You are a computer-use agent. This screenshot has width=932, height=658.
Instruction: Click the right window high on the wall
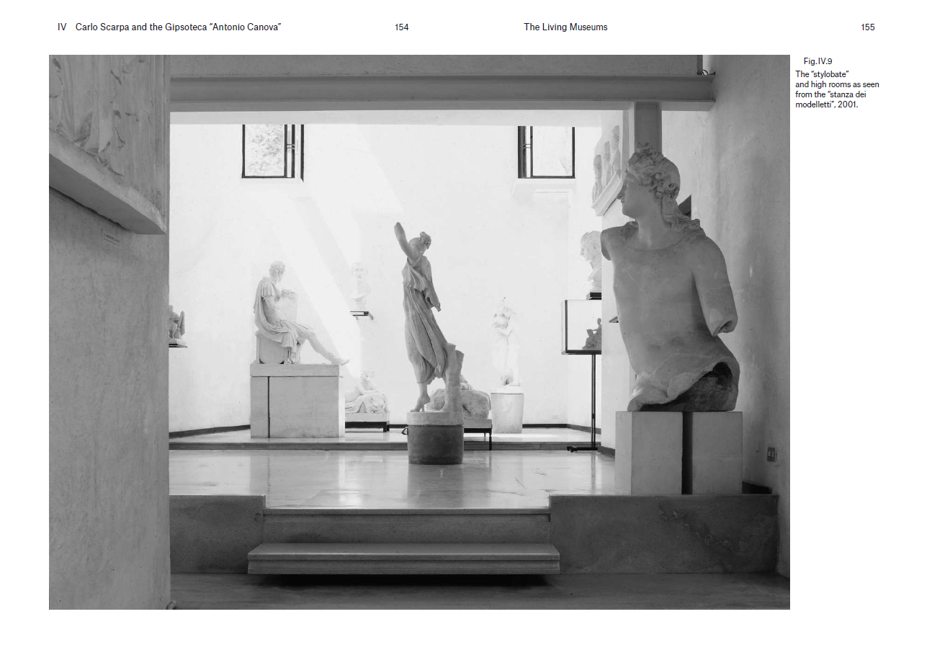point(546,151)
